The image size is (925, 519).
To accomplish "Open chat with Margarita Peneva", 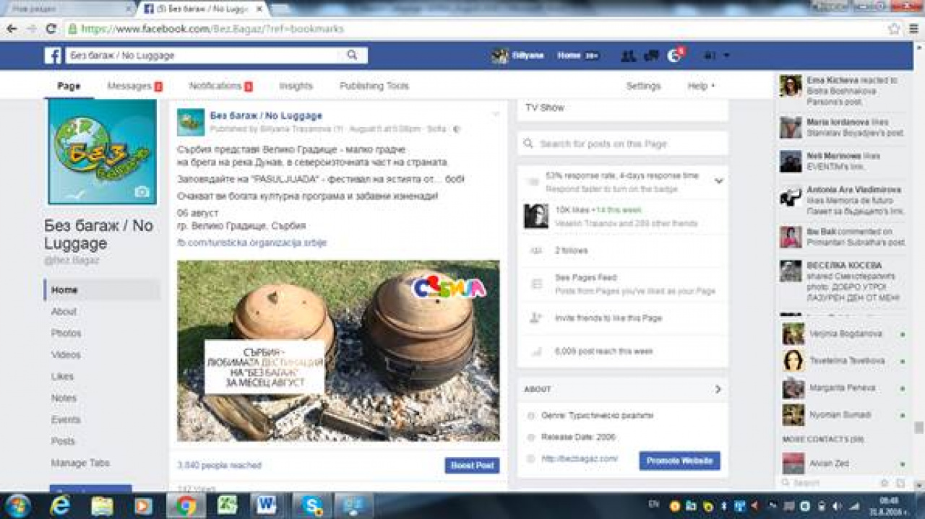I will click(x=844, y=388).
